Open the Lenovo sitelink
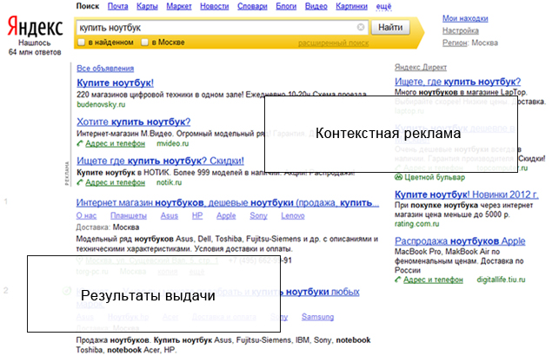 click(x=293, y=215)
